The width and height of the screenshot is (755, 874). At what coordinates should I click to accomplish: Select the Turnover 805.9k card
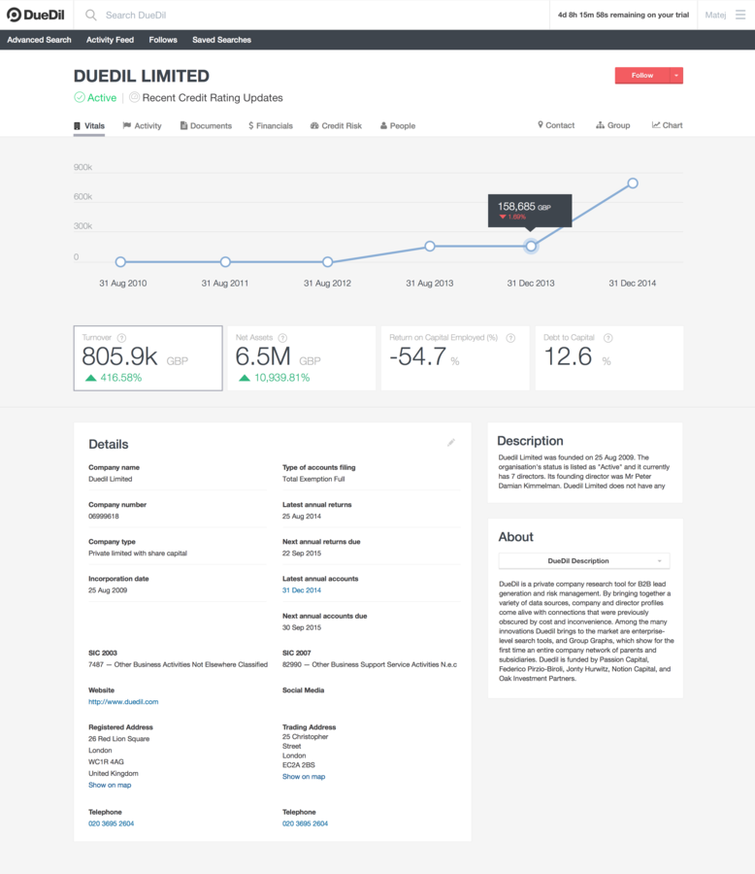point(148,358)
